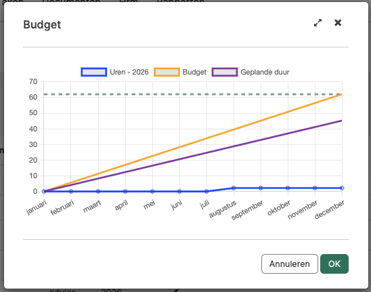Screen dimensions: 371x292
Task: Click the 'januari' axis label
Action: click(x=36, y=207)
